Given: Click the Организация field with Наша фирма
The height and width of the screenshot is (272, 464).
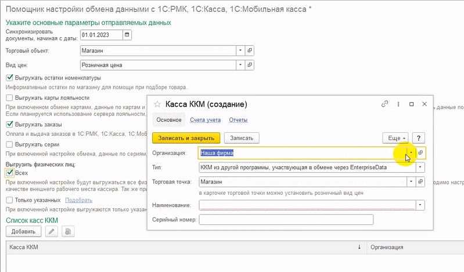Looking at the screenshot, I should [303, 153].
